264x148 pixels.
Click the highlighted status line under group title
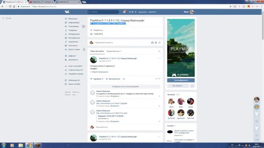click(x=108, y=23)
